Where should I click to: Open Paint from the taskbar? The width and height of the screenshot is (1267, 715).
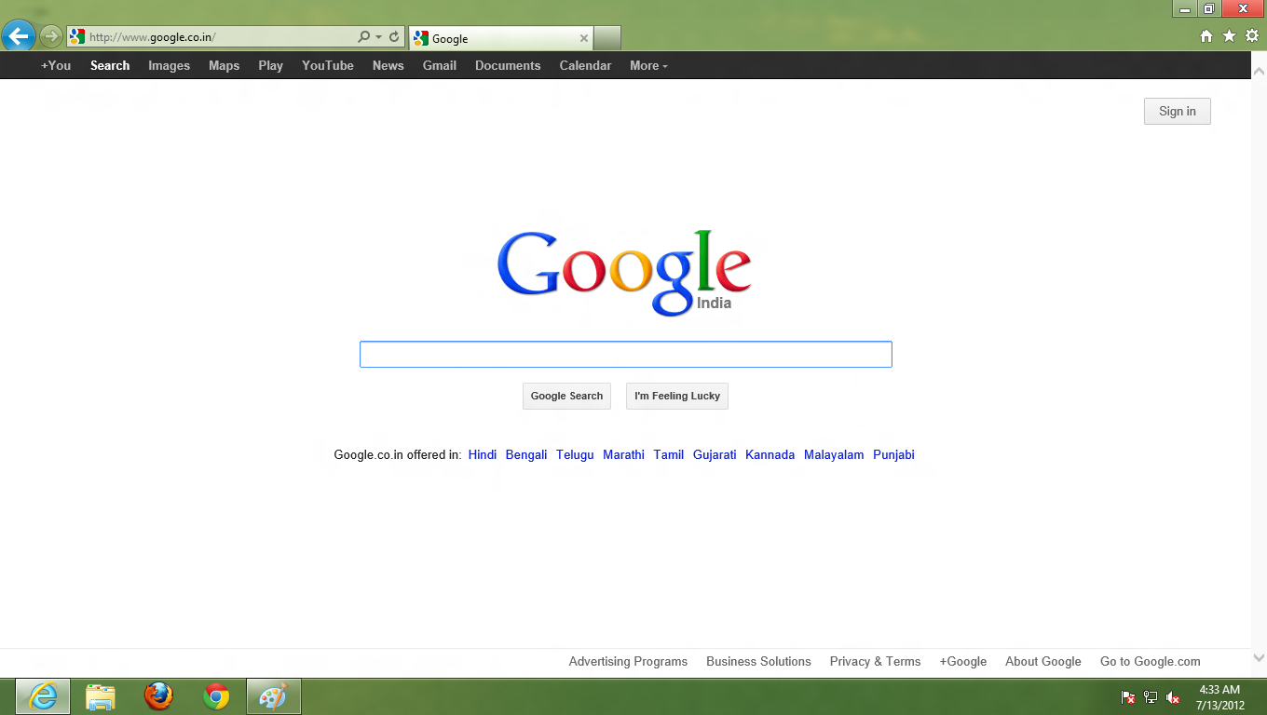pos(274,696)
